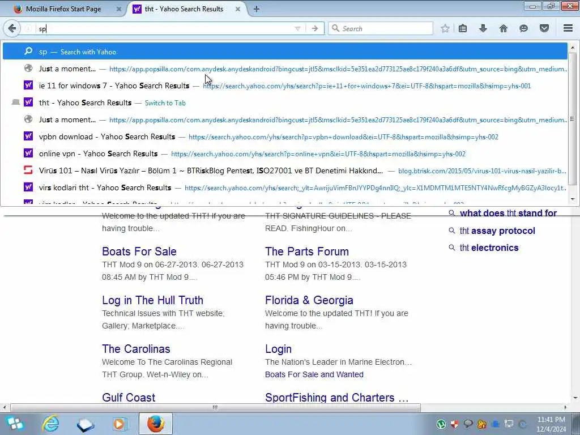Viewport: 580px width, 435px height.
Task: Click the page scrollbar down arrow
Action: (575, 398)
